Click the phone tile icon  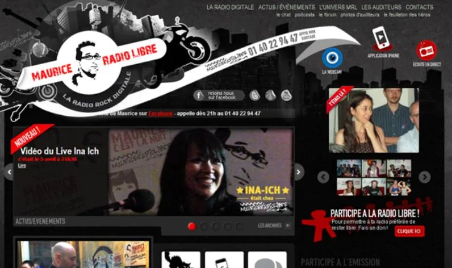224,259
